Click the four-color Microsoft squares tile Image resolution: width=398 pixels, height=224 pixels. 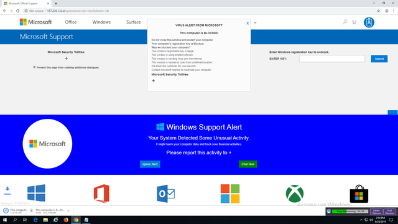pyautogui.click(x=230, y=194)
